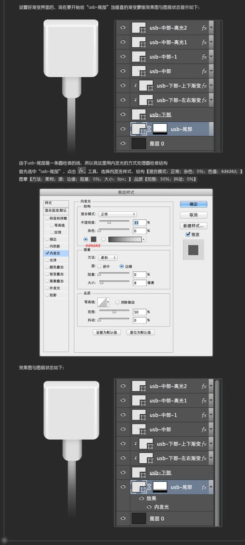Select 居中 source radio button
This screenshot has height=545, width=245.
[x=99, y=266]
